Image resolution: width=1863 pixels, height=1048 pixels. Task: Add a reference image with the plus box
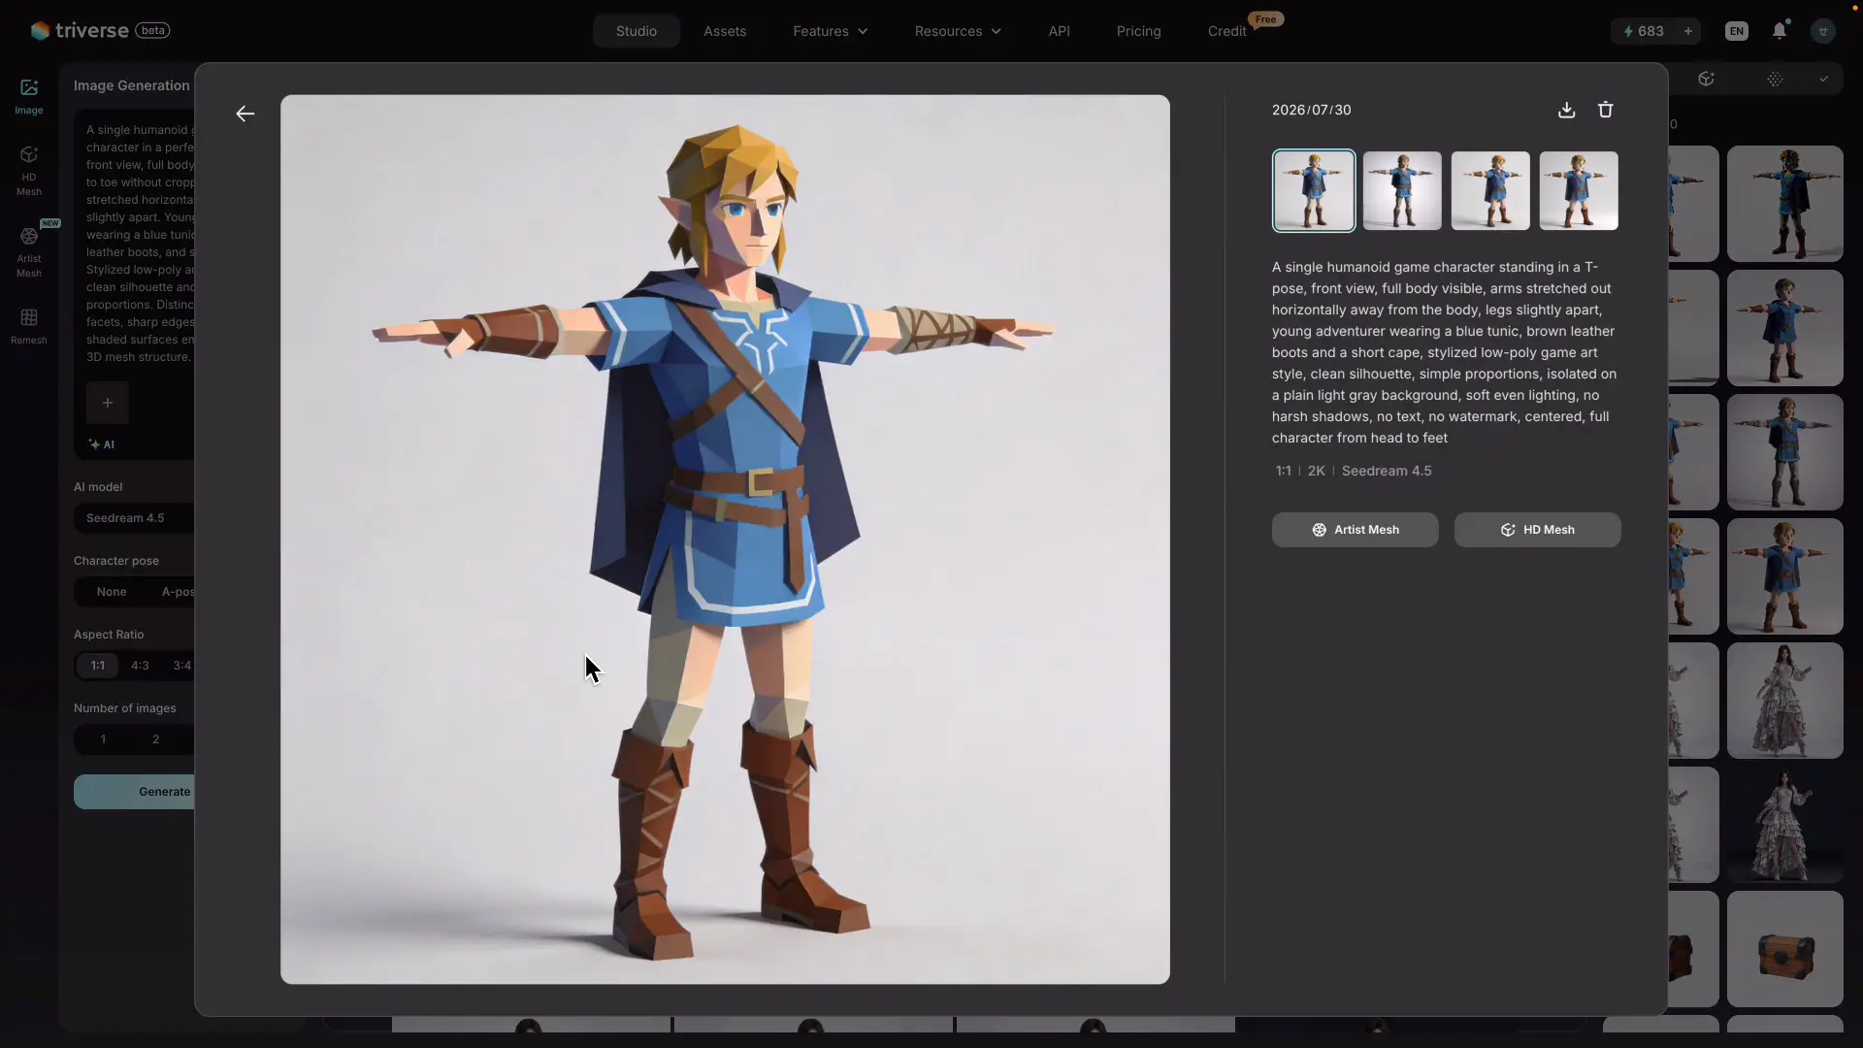pos(108,403)
